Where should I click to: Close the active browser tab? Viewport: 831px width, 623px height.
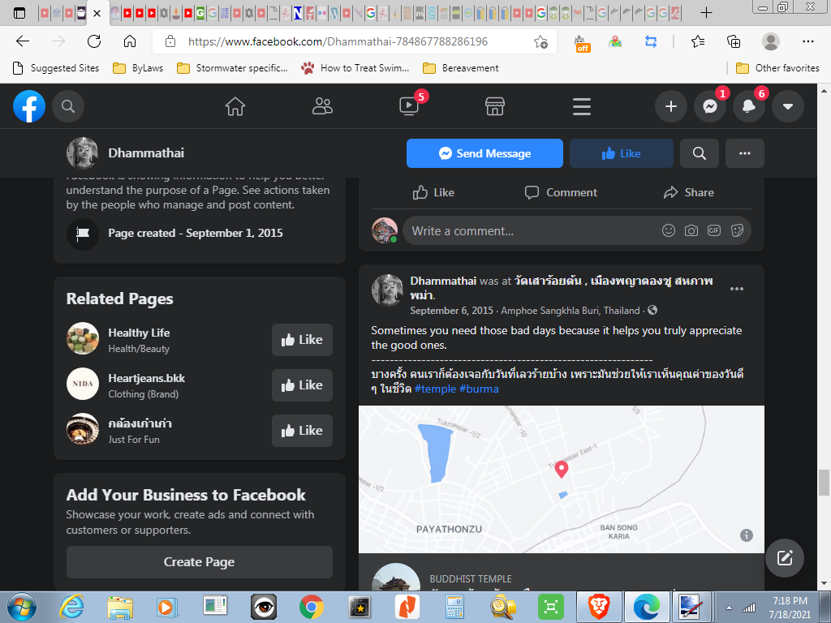97,13
